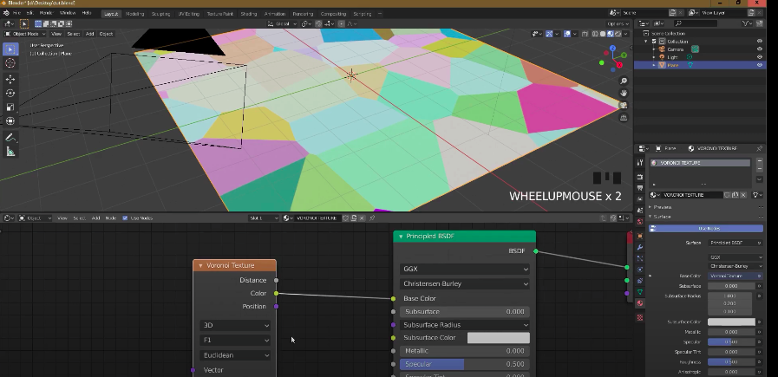Uncheck the Collection exclude checkbox
This screenshot has height=377, width=778.
click(x=654, y=42)
